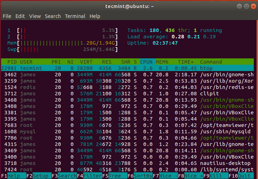Click the window title tecmint@ubuntu
Screen dimensions: 258x179
coord(130,6)
